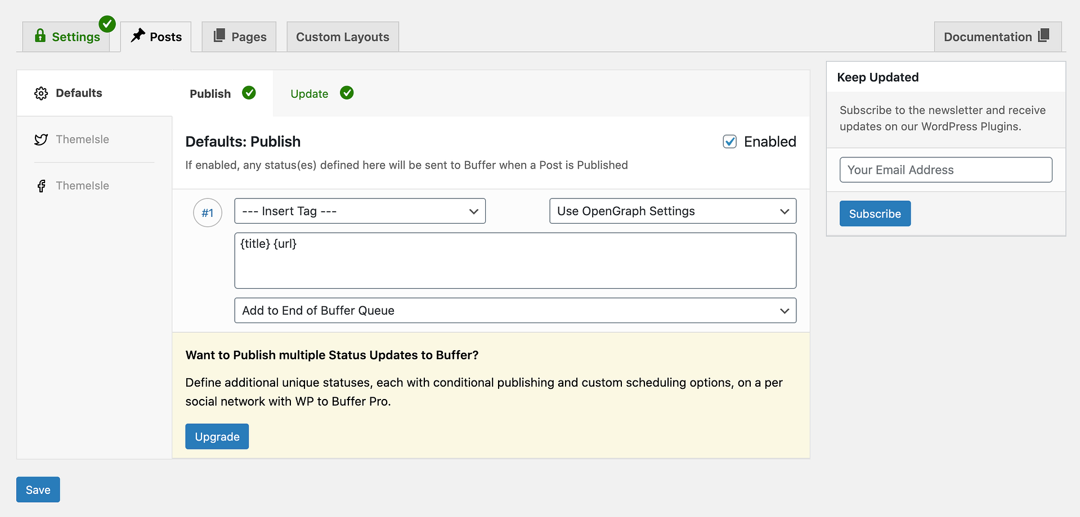The height and width of the screenshot is (517, 1080).
Task: Select the Facebook icon for ThemeIsle account
Action: pyautogui.click(x=41, y=185)
